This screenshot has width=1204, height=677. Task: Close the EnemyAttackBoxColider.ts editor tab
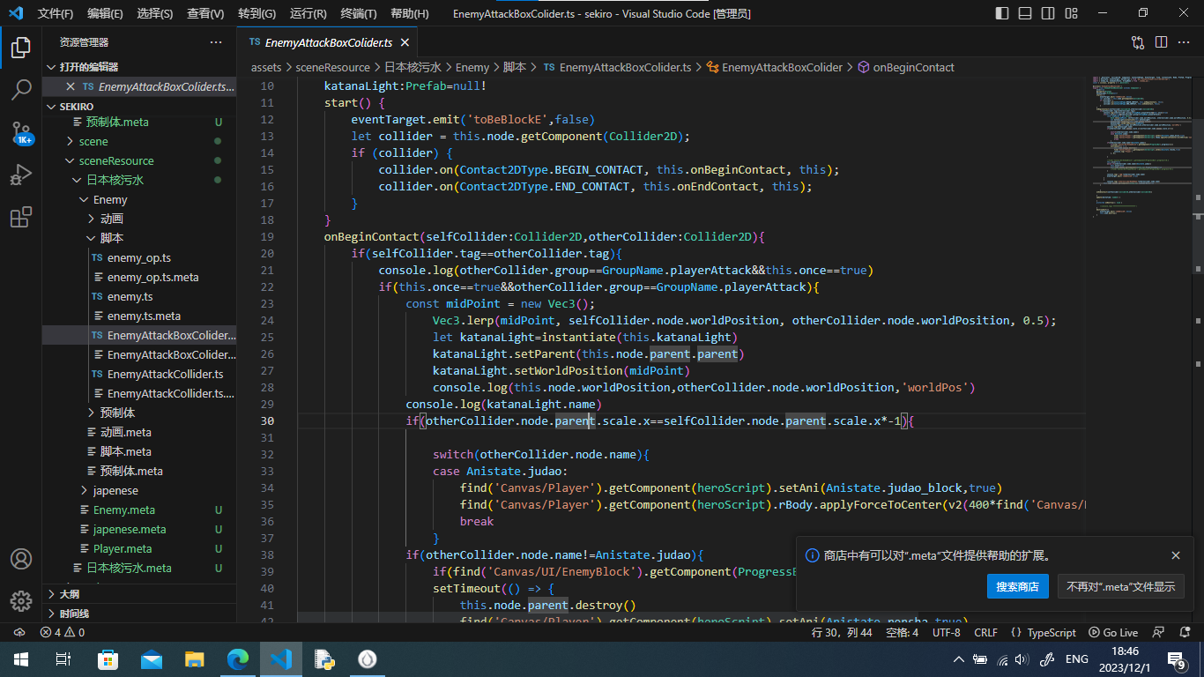point(405,42)
